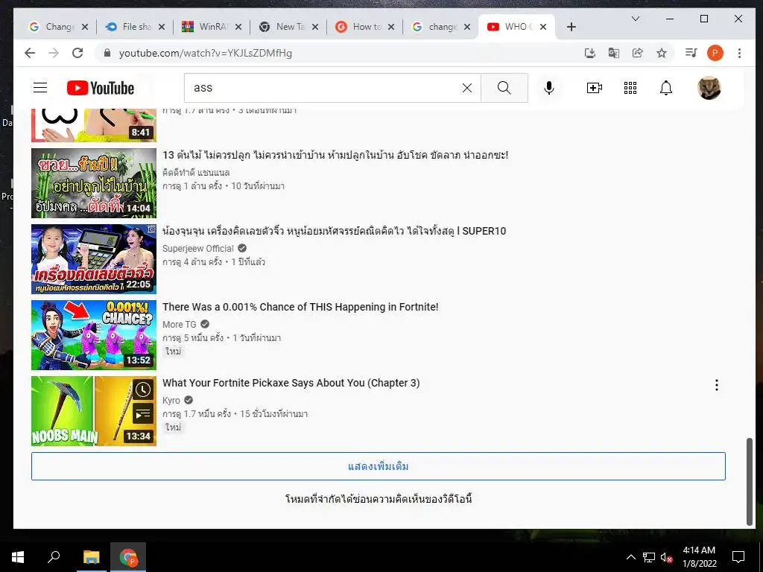Screen dimensions: 763x572
Task: Click the 8:41 video thumbnail
Action: coord(94,125)
